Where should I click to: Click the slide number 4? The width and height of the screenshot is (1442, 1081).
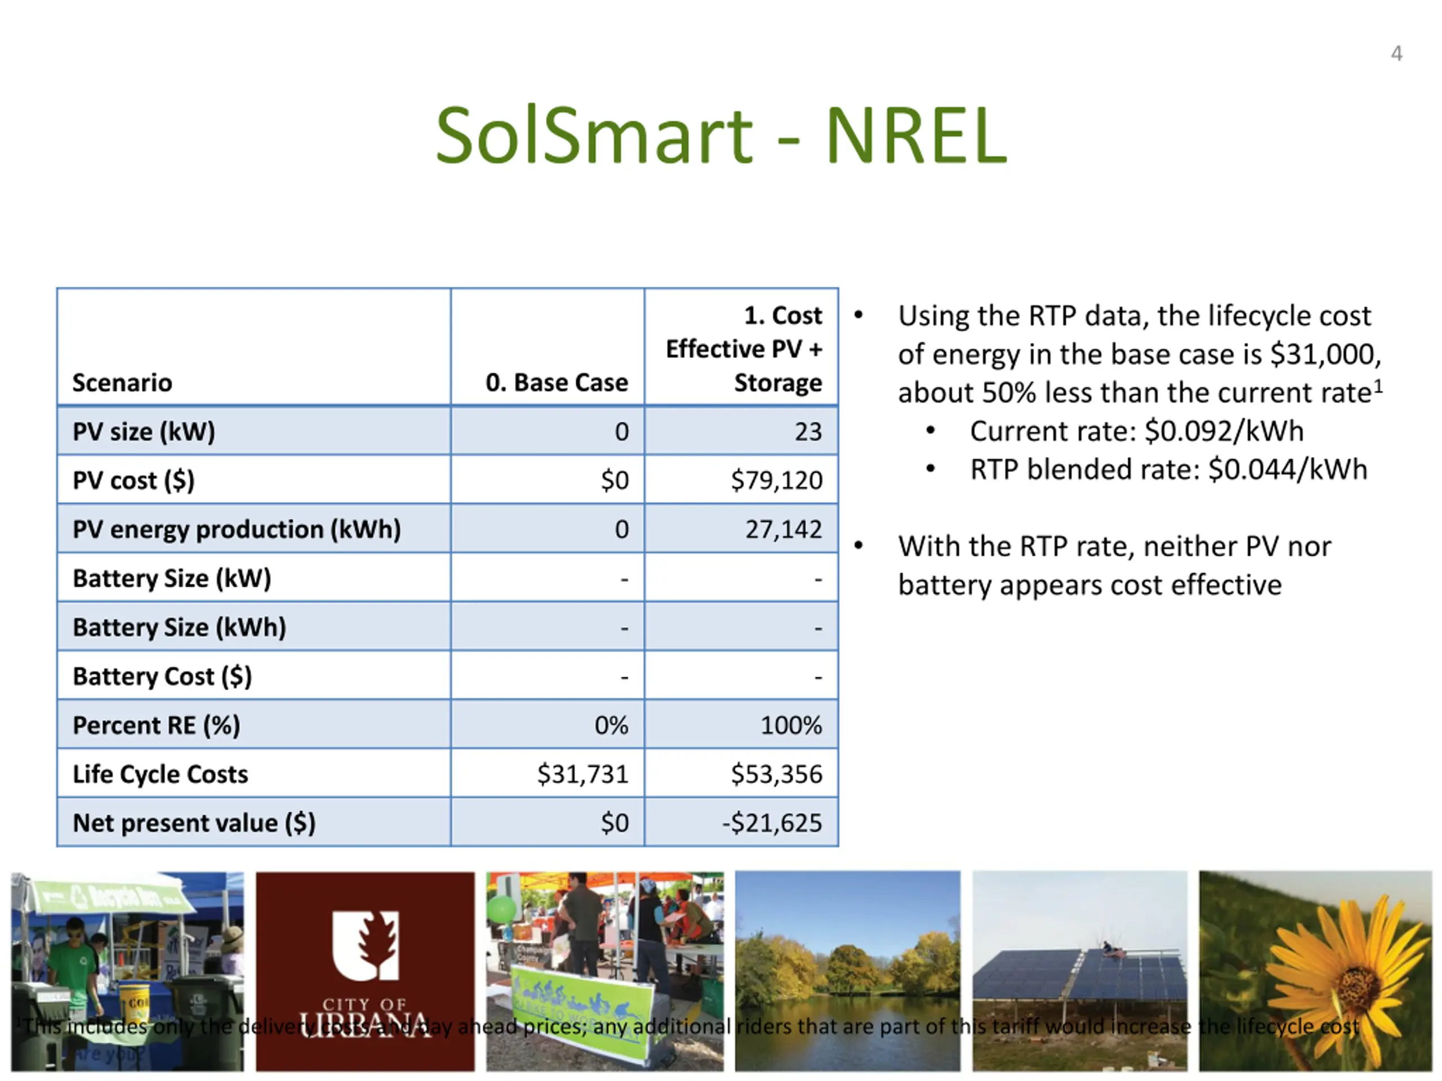pos(1396,53)
